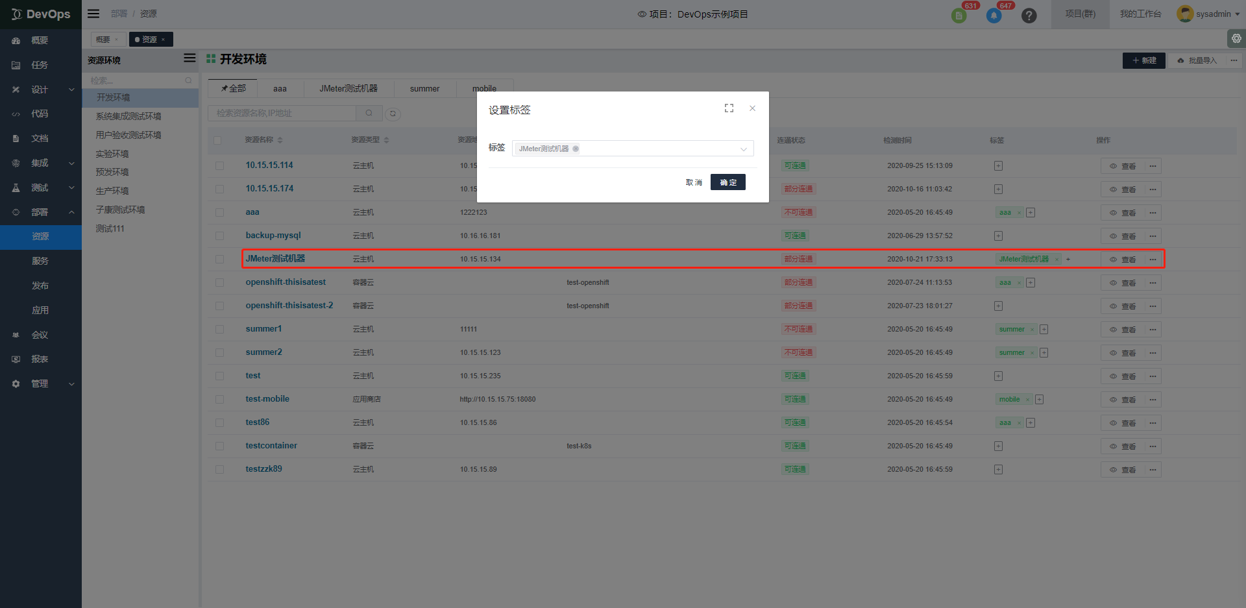1246x608 pixels.
Task: Switch to the JMeter测试机器 tag tab
Action: [x=348, y=88]
